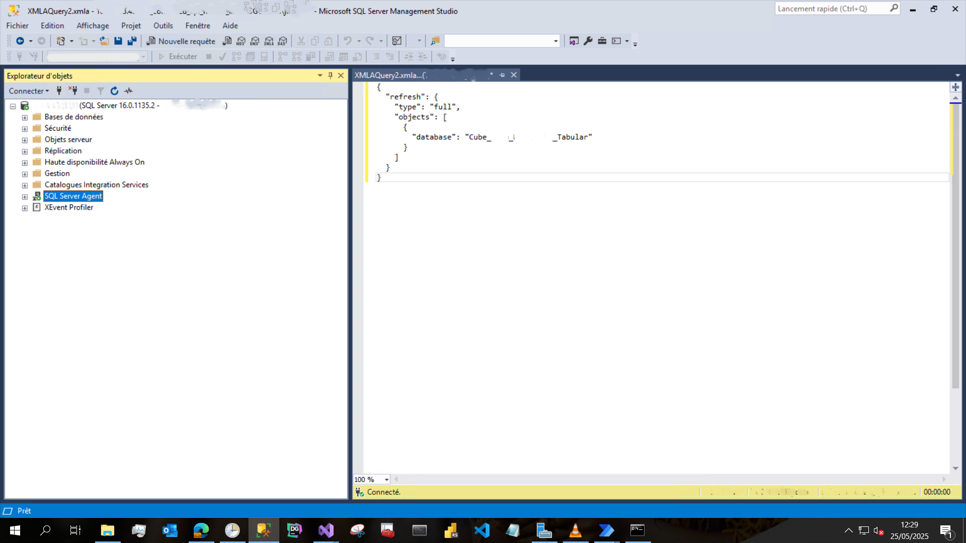966x543 pixels.
Task: Open the Fichier menu
Action: pos(17,26)
